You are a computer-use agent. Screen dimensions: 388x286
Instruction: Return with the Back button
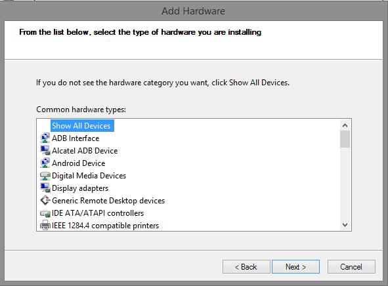(x=246, y=267)
